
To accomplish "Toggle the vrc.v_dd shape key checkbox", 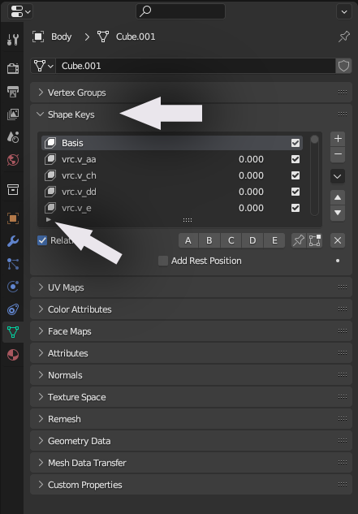I will [x=295, y=192].
